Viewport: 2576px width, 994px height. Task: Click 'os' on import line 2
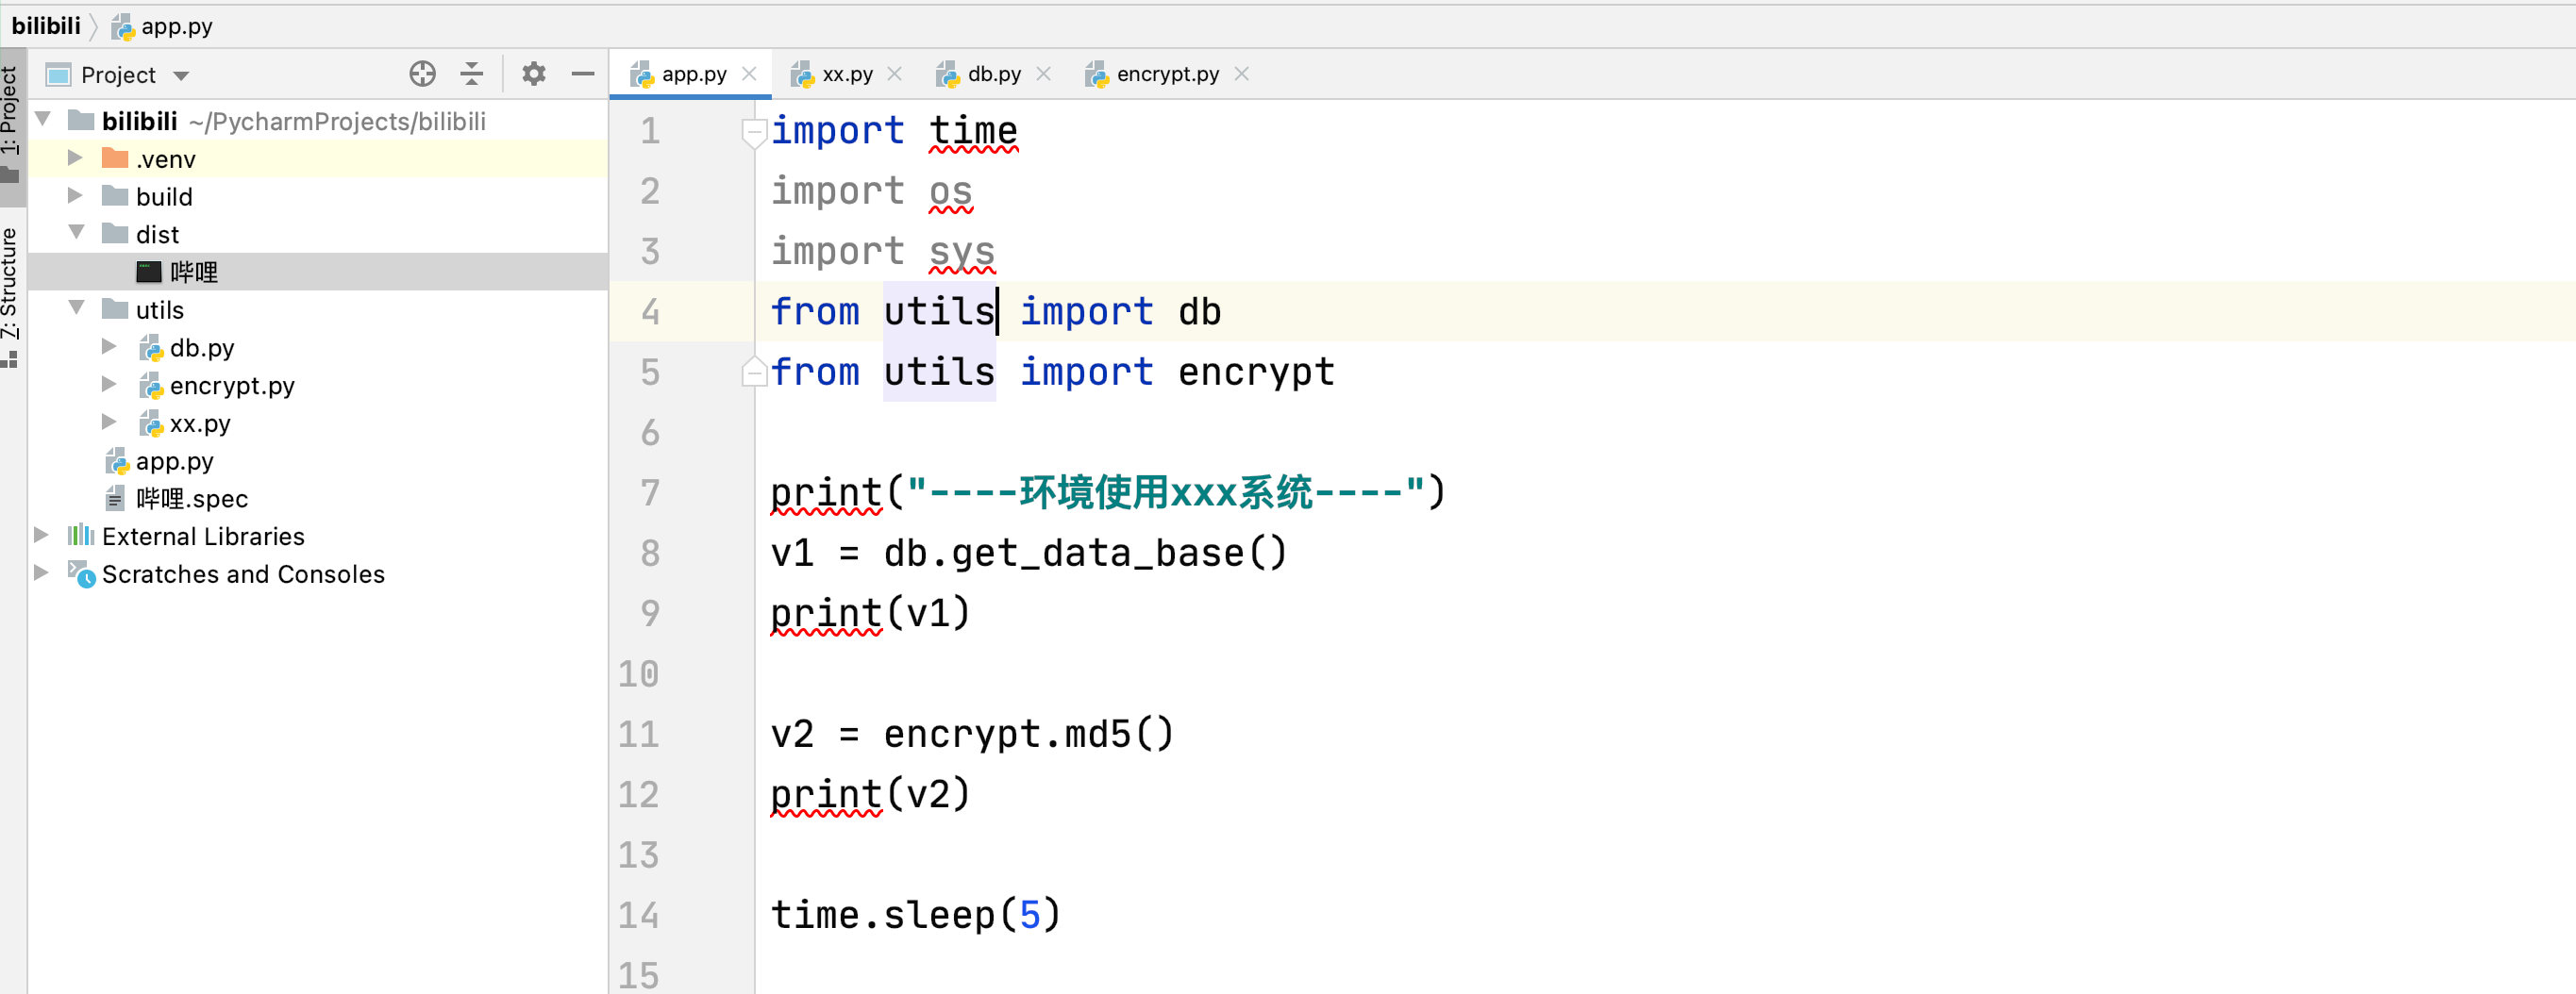click(x=950, y=191)
